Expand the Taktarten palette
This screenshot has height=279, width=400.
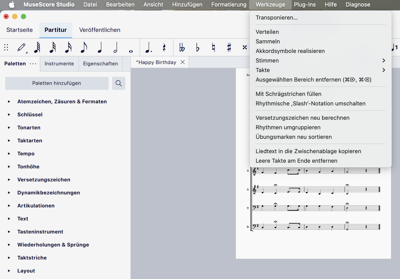pos(9,141)
